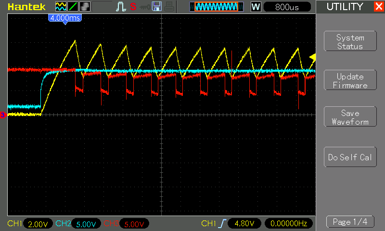
Task: Close the UTILITY menu panel
Action: (378, 7)
